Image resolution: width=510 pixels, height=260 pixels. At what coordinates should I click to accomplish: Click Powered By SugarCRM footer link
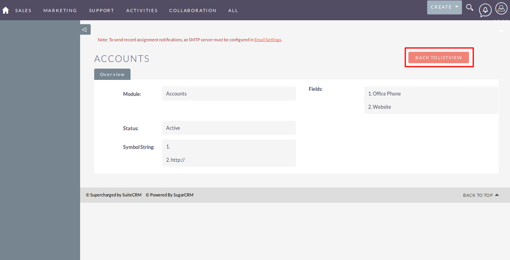[170, 195]
